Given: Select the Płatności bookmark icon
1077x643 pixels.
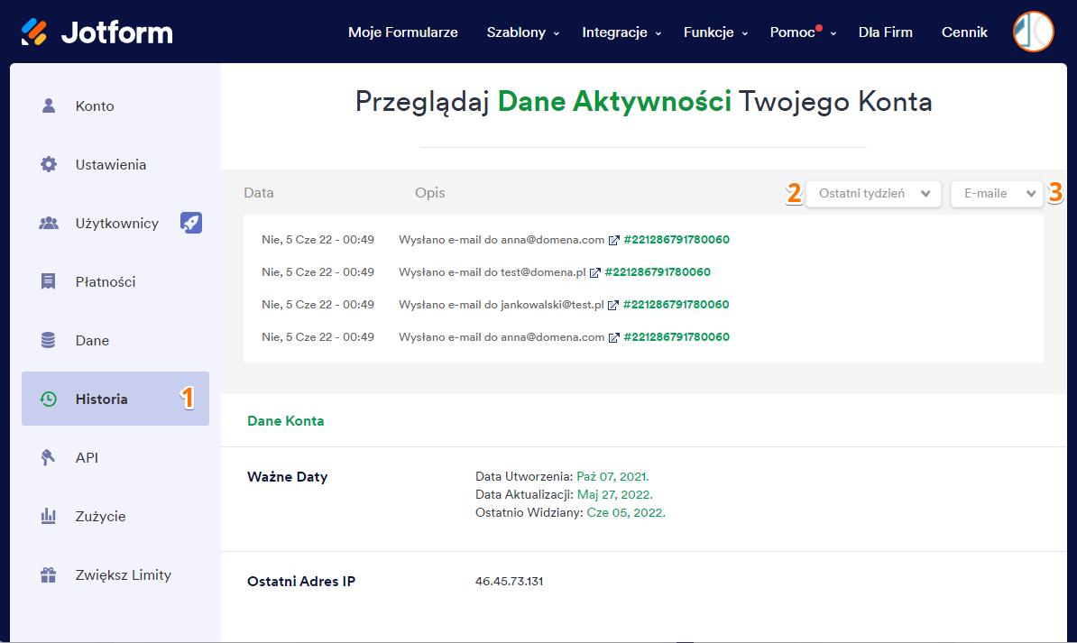Looking at the screenshot, I should pyautogui.click(x=47, y=281).
